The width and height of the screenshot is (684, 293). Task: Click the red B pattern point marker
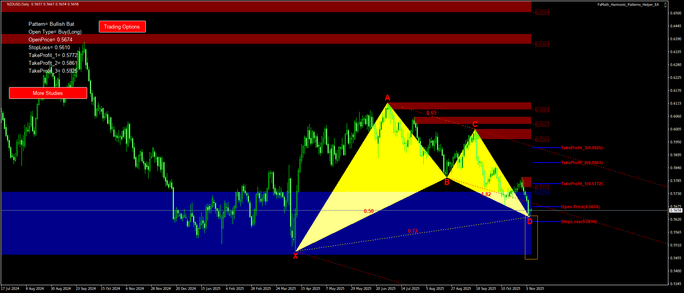pyautogui.click(x=447, y=182)
